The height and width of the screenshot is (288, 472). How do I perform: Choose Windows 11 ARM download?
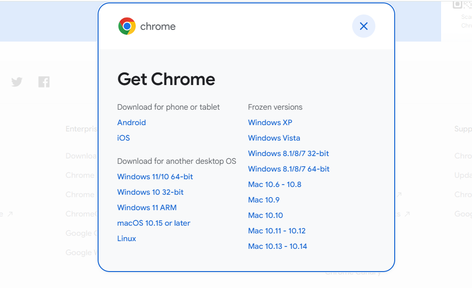147,208
